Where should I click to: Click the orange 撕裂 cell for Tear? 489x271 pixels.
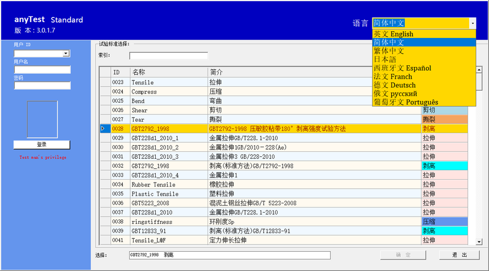444,120
